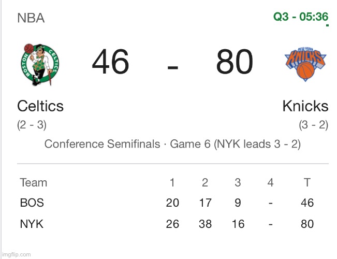
Task: Click the NYK second quarter score 38
Action: click(x=205, y=224)
